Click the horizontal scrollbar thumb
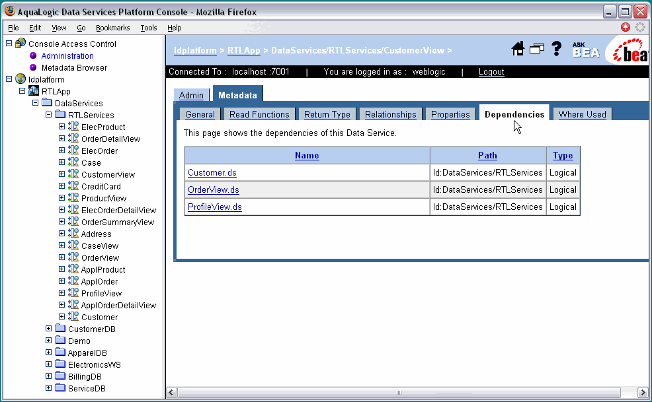The width and height of the screenshot is (652, 402). (399, 393)
